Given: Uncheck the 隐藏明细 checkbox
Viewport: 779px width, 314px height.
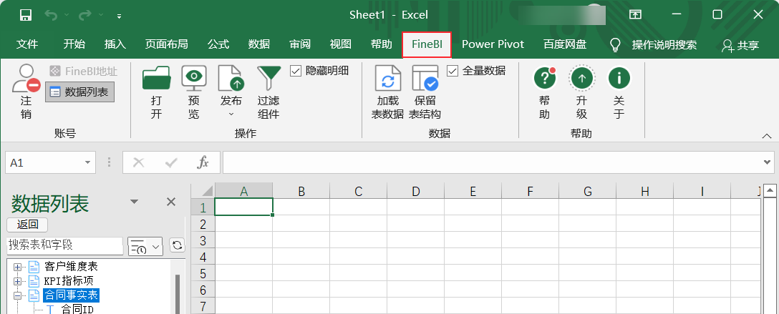Looking at the screenshot, I should 296,71.
